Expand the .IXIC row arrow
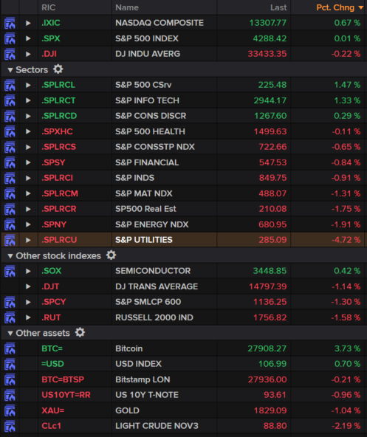Screen dimensions: 367x437 point(28,23)
